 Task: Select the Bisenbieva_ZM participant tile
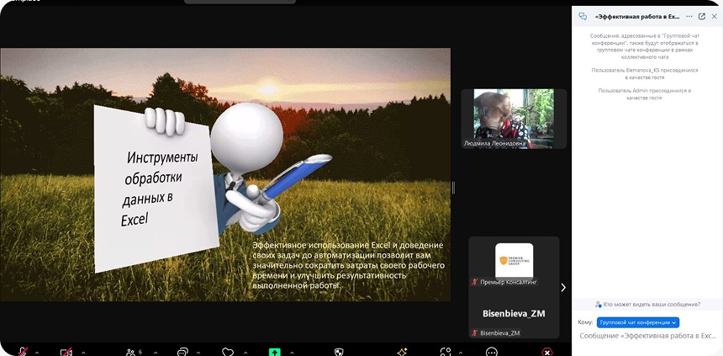[x=515, y=314]
